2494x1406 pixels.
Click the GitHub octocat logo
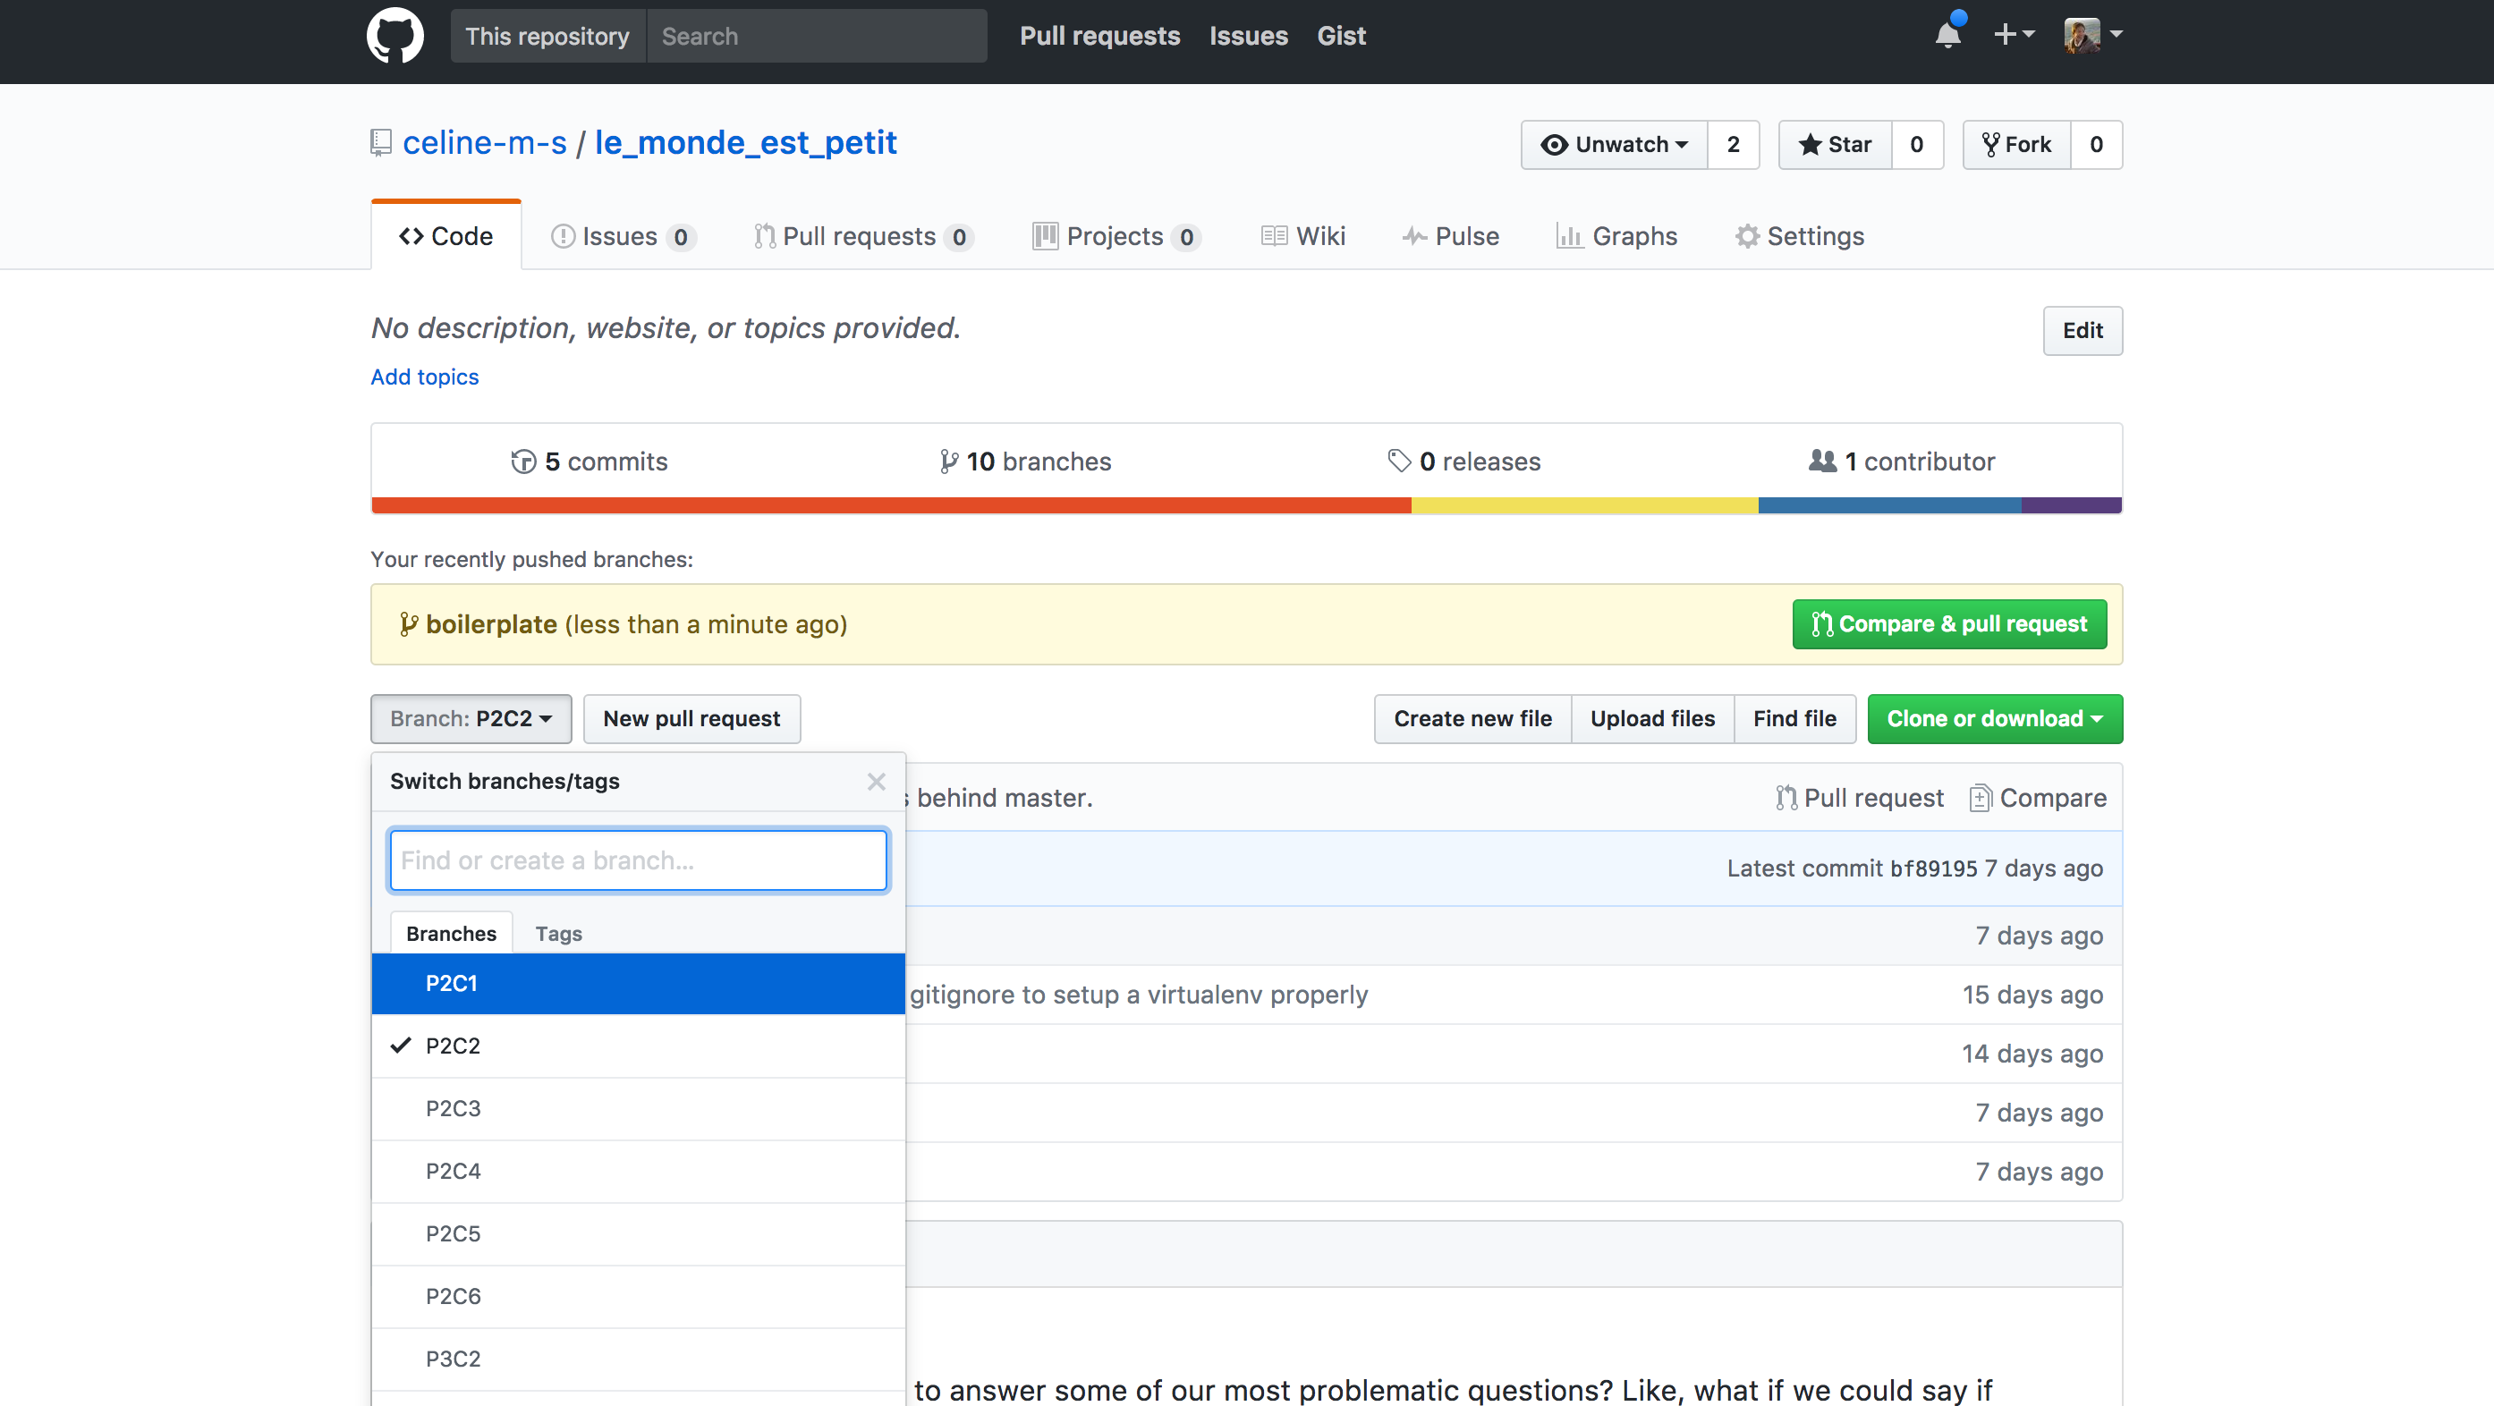pos(395,35)
